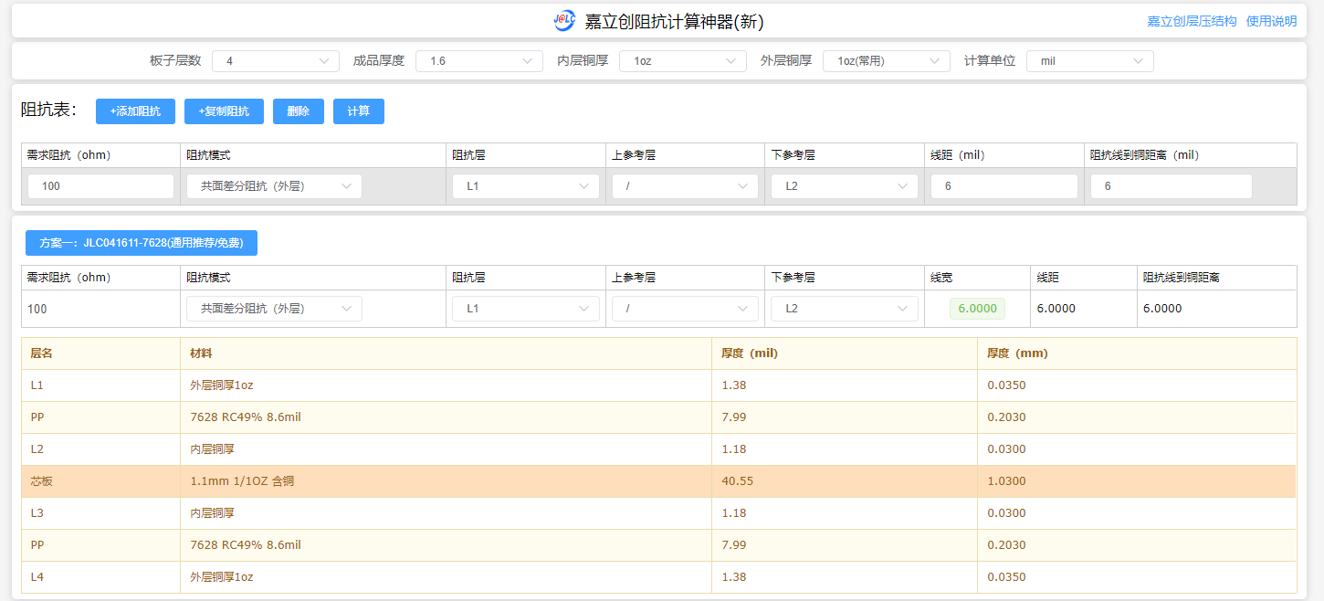The height and width of the screenshot is (601, 1324).
Task: Select the 芯板 core row name
Action: (x=41, y=481)
